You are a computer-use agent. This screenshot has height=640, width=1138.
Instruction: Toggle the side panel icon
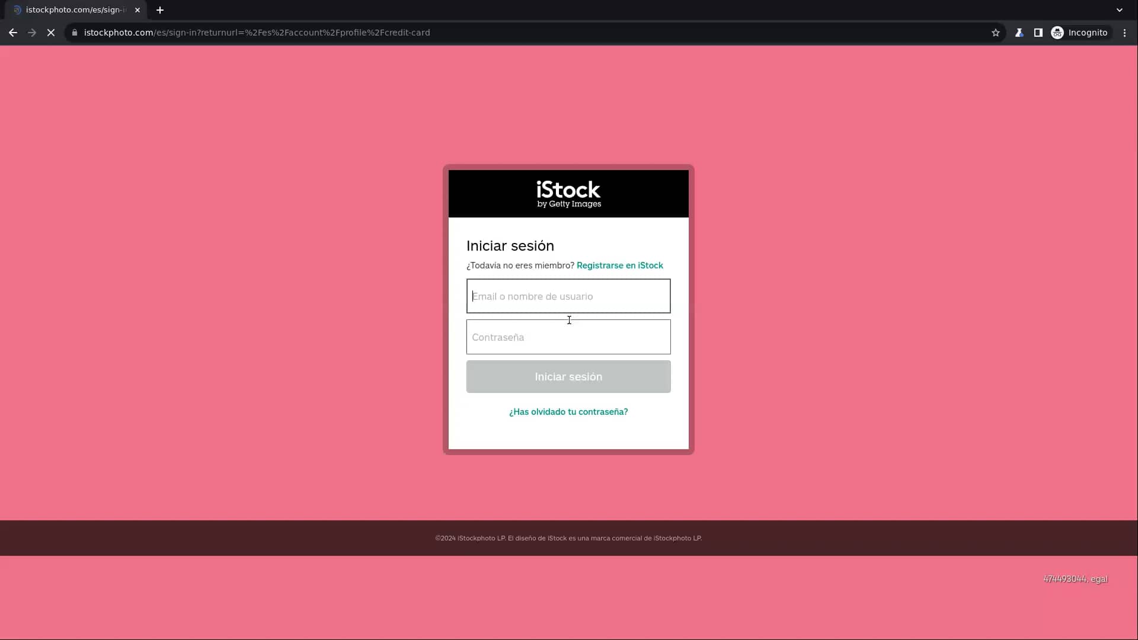click(x=1038, y=33)
